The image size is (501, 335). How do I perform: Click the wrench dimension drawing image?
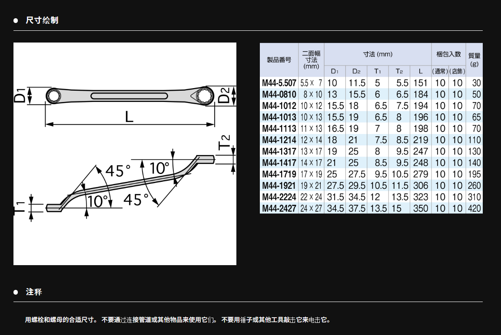click(125, 154)
